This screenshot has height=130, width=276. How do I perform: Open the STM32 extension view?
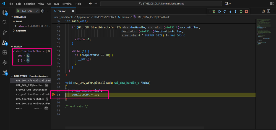[5, 72]
